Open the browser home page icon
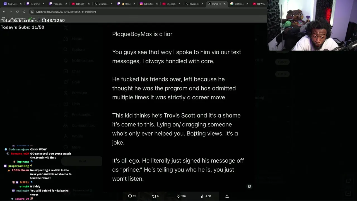The width and height of the screenshot is (357, 201). tap(24, 12)
